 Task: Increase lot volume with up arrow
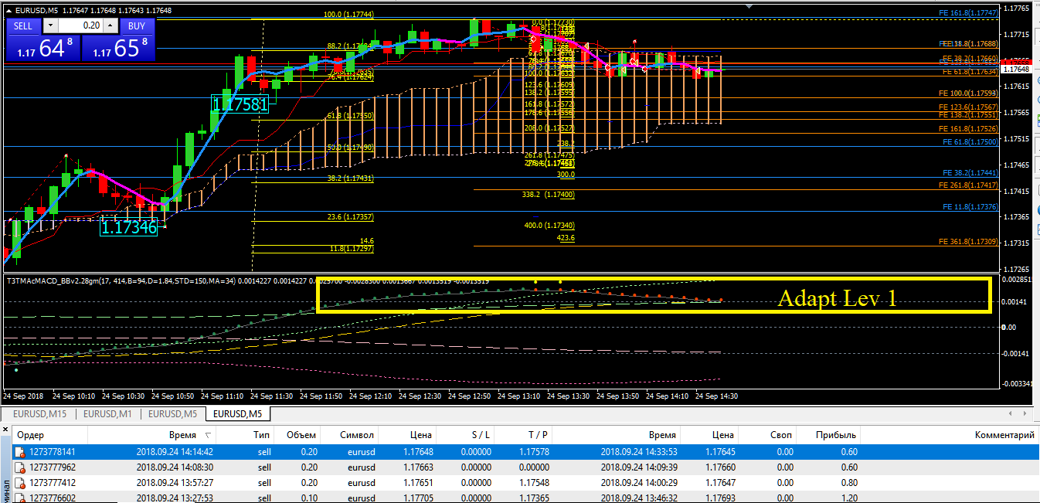[110, 25]
